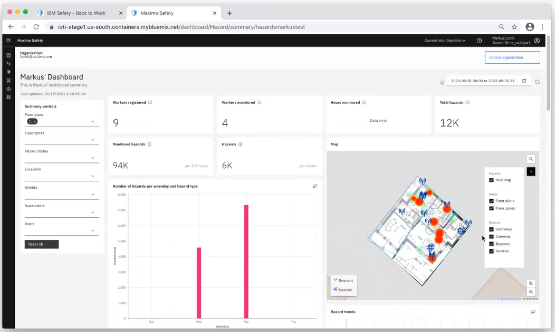Zoom in on the map
The height and width of the screenshot is (332, 555).
tap(531, 283)
